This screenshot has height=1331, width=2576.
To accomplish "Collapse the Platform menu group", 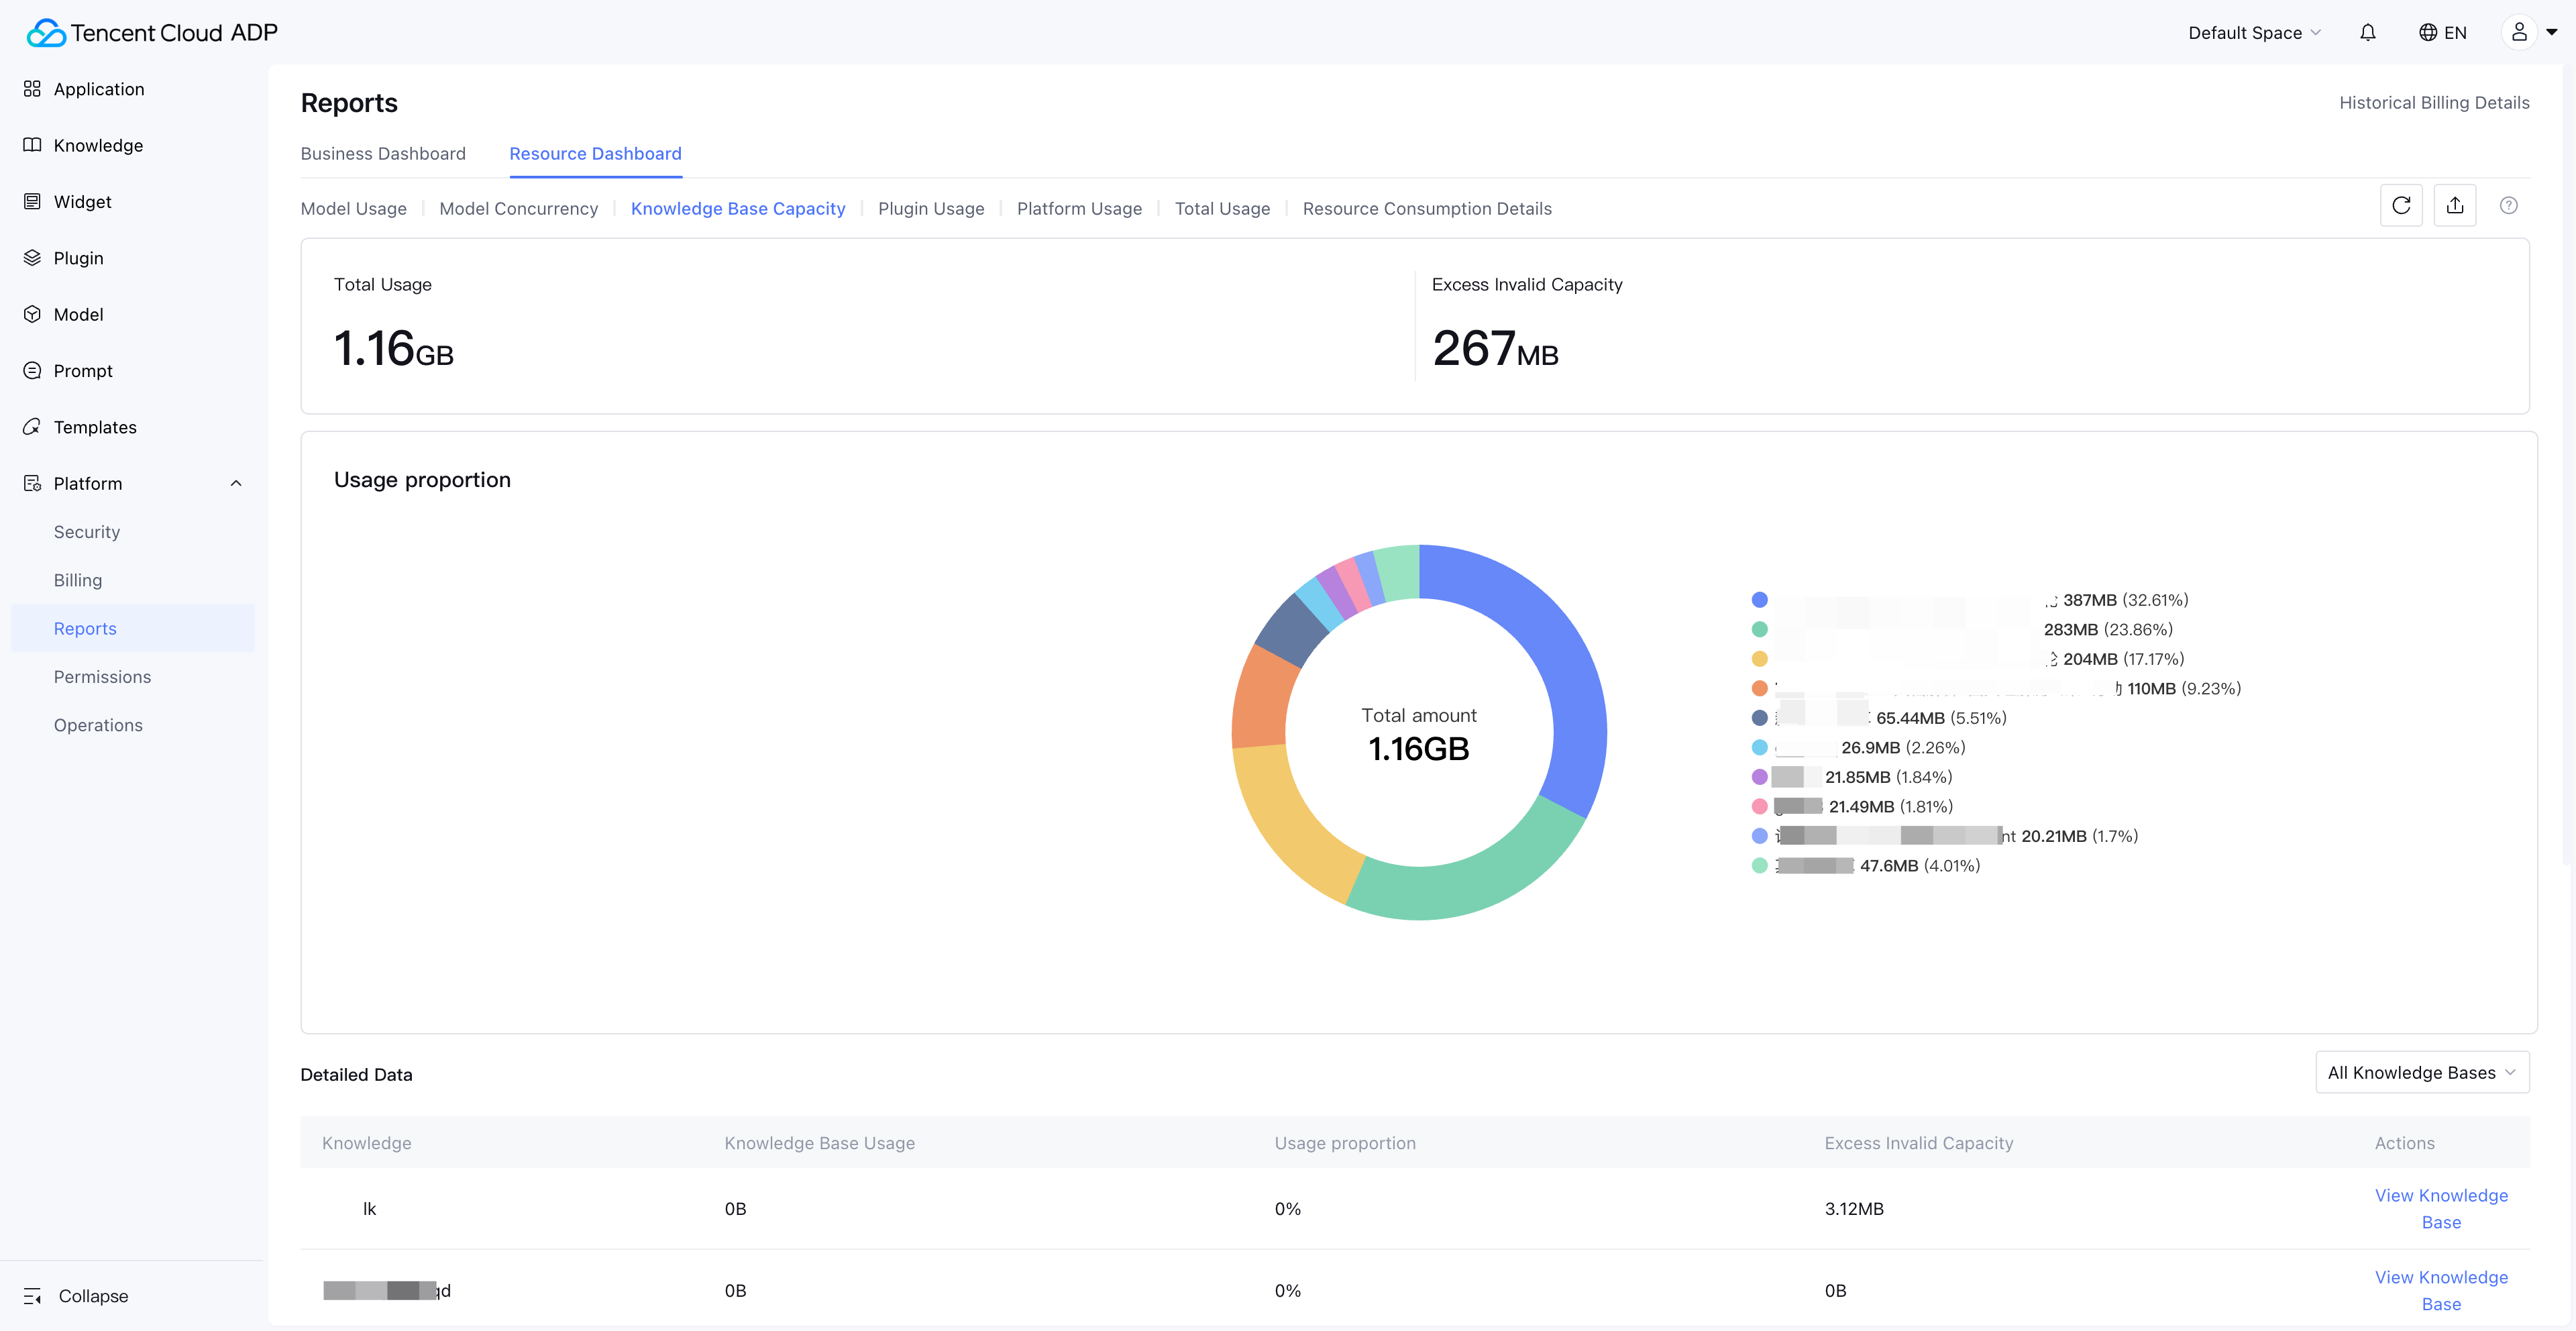I will click(236, 483).
